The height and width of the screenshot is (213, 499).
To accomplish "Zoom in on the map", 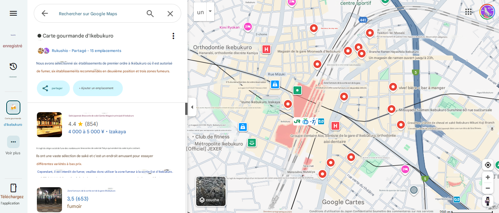I will [488, 177].
